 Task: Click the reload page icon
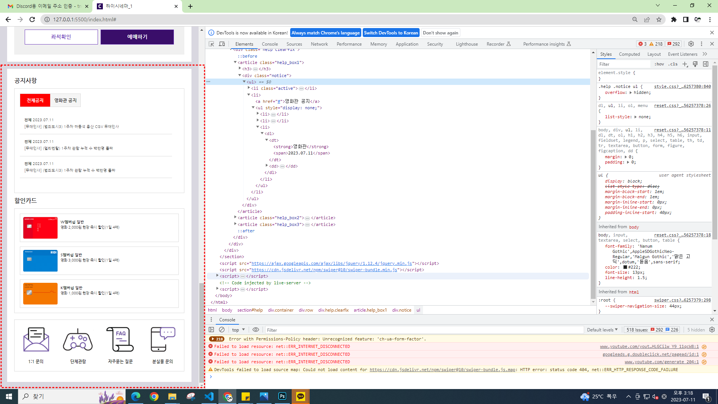click(32, 19)
